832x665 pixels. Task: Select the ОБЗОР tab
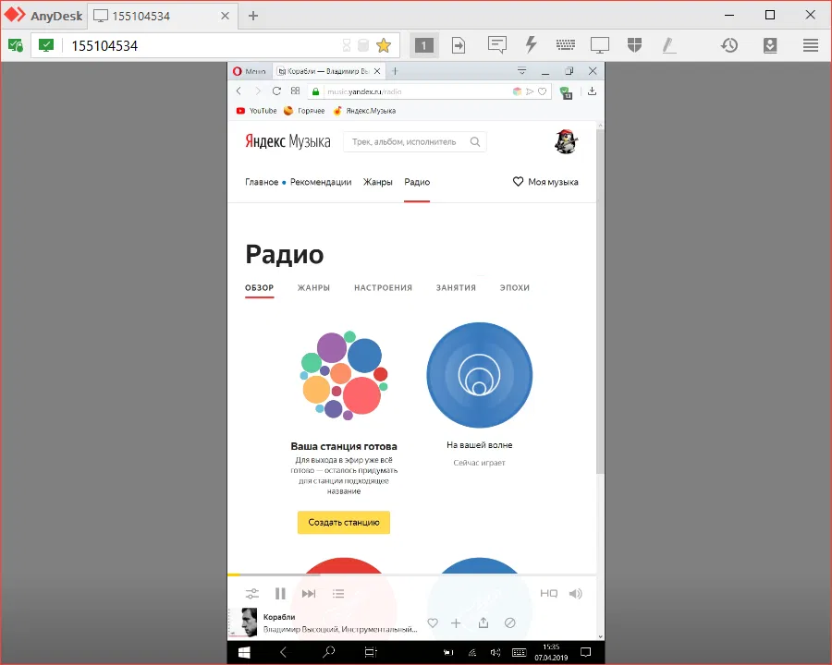pyautogui.click(x=260, y=288)
